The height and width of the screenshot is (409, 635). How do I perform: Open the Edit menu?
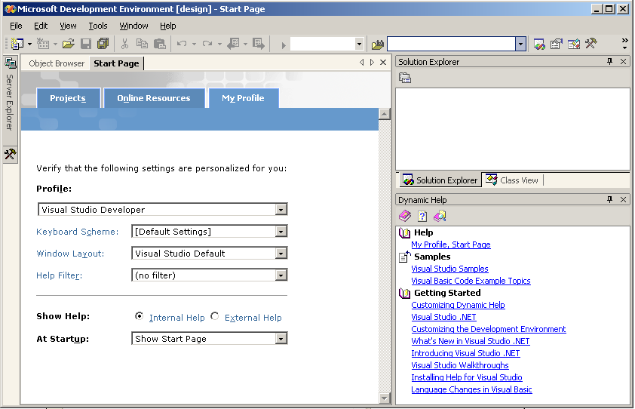pos(41,26)
